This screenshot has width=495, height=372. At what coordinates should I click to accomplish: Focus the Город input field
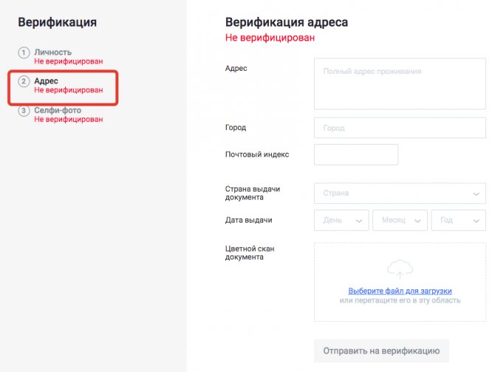point(400,128)
